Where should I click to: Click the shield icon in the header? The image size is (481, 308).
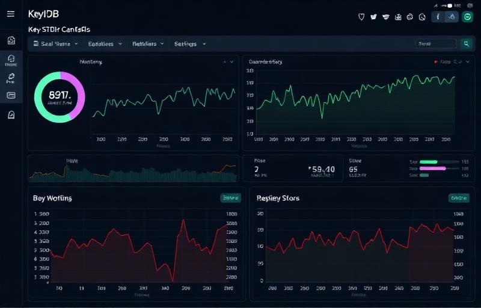pyautogui.click(x=361, y=17)
